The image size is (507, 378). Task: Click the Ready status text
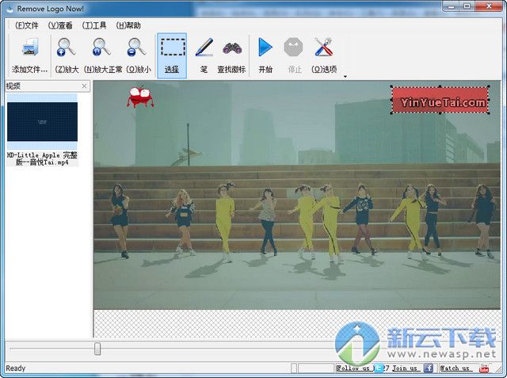tap(16, 368)
